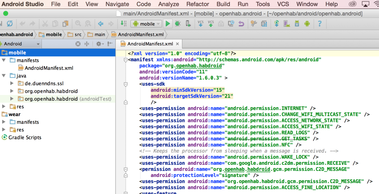Collapse the java folder in the tree
This screenshot has height=194, width=379.
(4, 76)
